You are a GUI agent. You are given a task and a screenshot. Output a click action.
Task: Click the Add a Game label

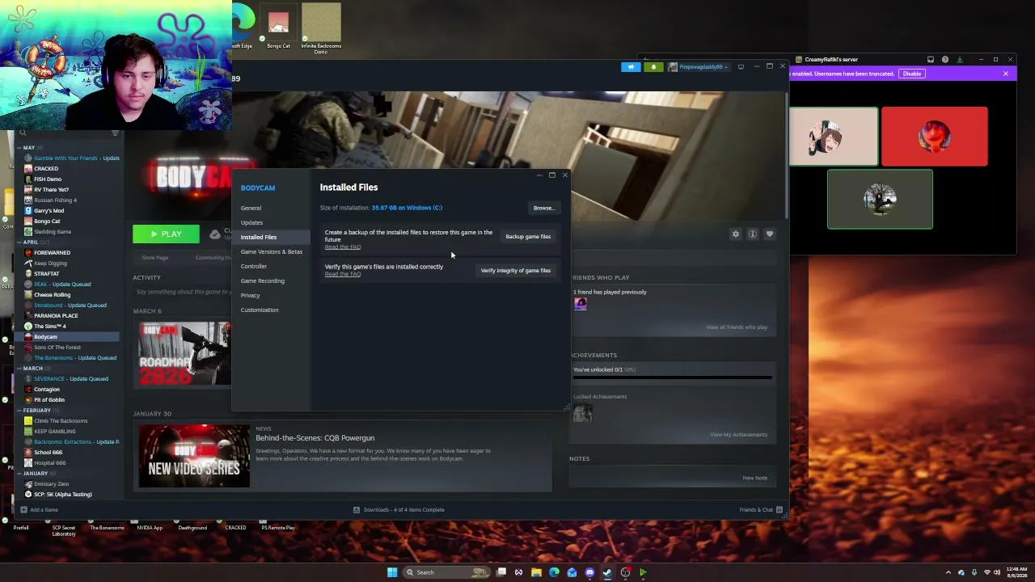44,510
